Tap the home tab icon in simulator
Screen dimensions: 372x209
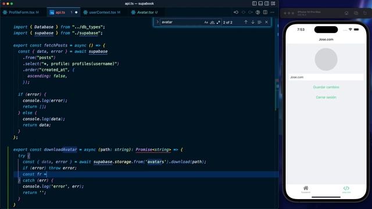click(306, 189)
